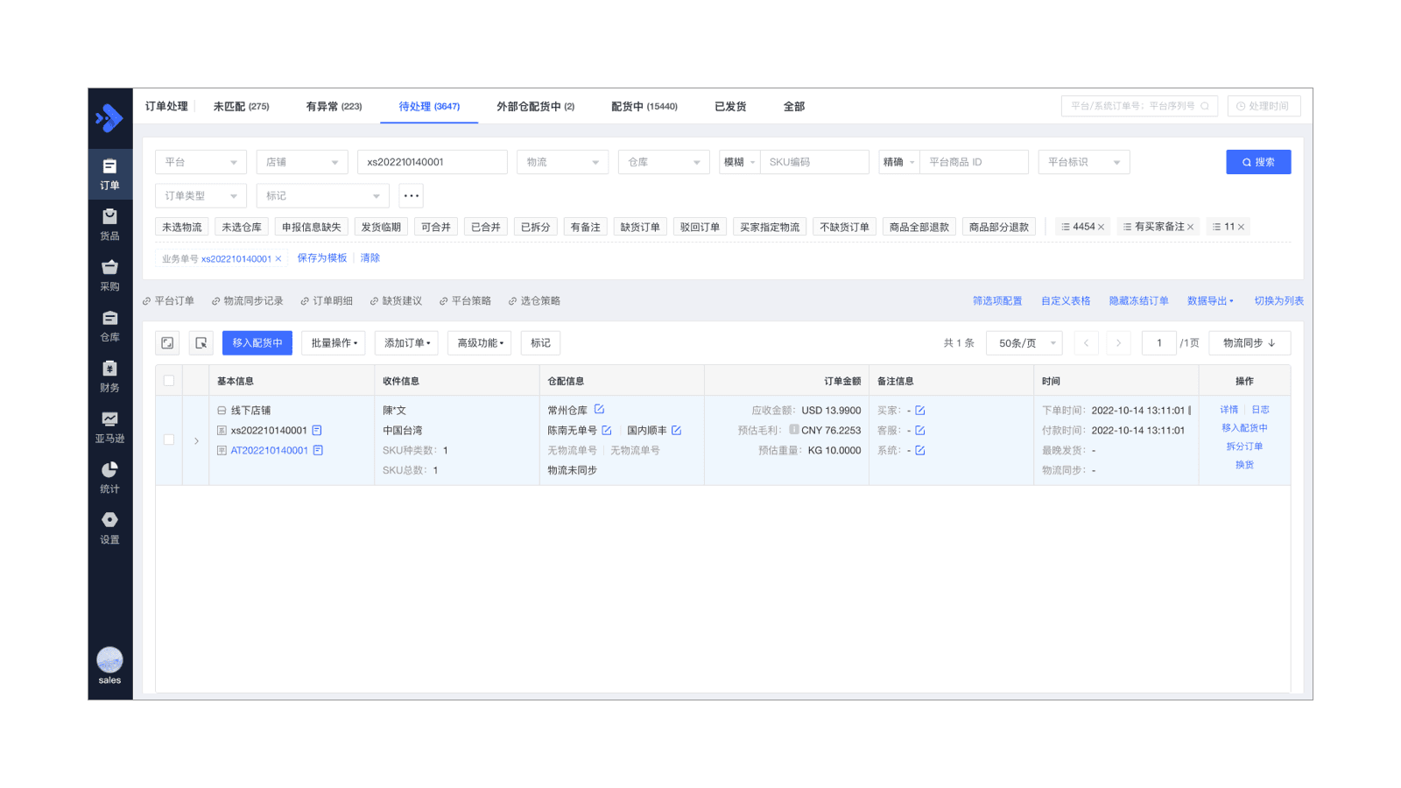Edit the 买家 buyer note icon
The height and width of the screenshot is (788, 1401).
[920, 411]
